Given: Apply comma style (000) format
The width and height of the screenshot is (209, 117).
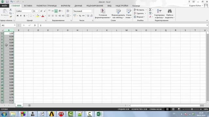Looking at the screenshot, I should pyautogui.click(x=84, y=16).
